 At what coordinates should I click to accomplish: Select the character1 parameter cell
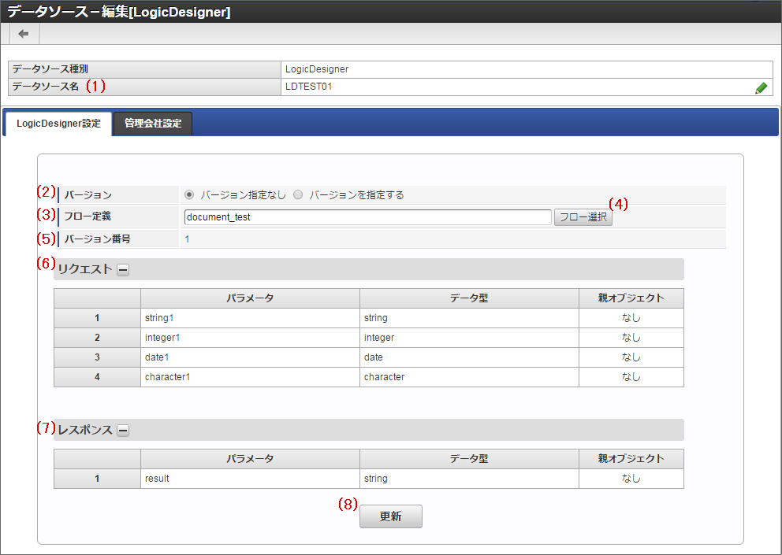(x=250, y=377)
